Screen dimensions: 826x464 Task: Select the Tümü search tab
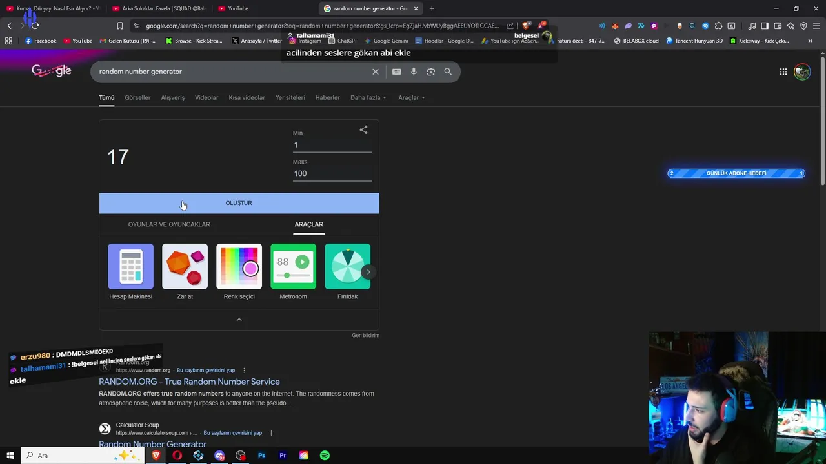click(x=106, y=97)
